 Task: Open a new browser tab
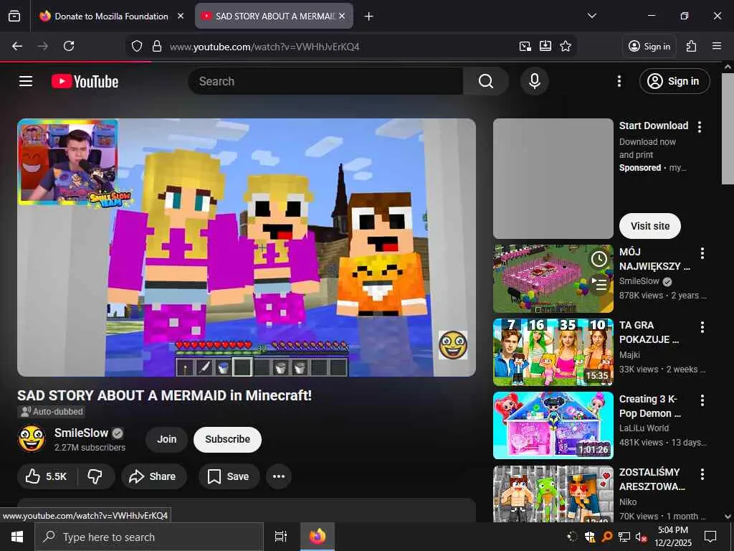click(369, 17)
